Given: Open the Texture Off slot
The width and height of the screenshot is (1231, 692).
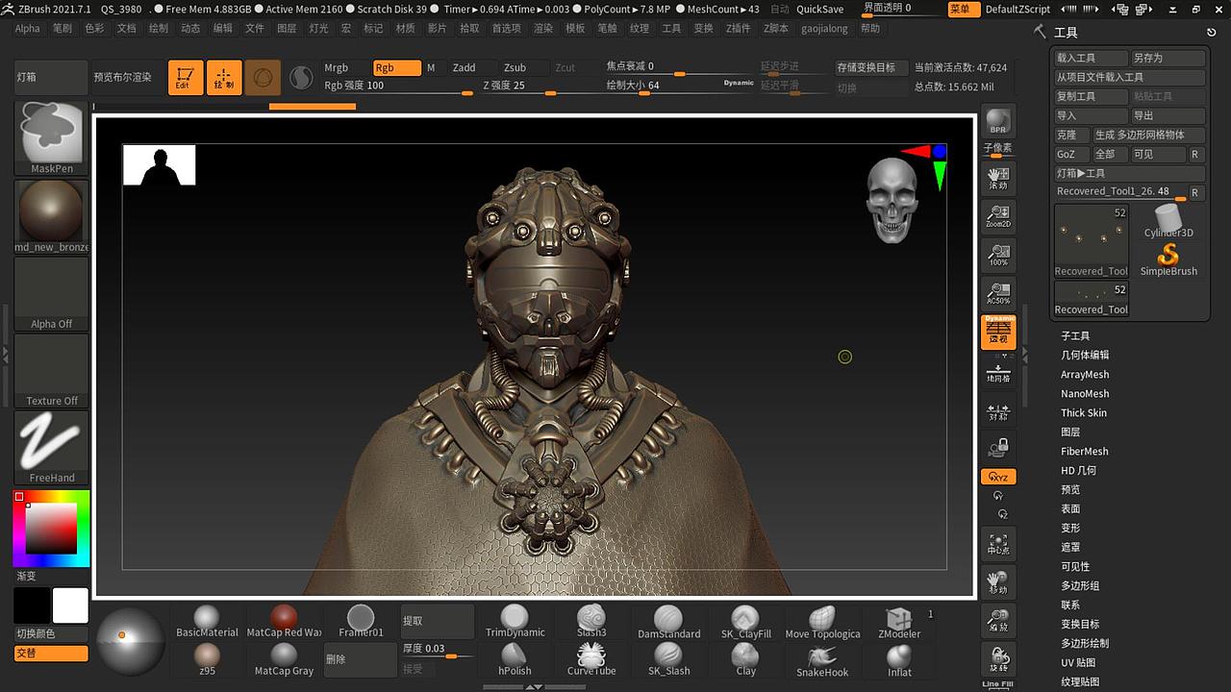Looking at the screenshot, I should point(52,370).
